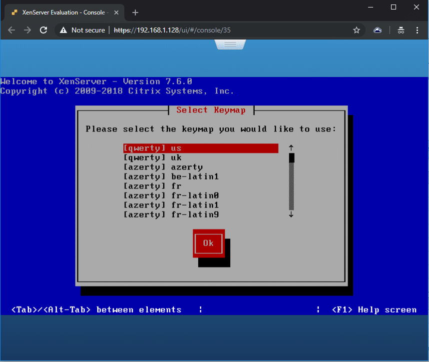The width and height of the screenshot is (429, 362).
Task: Bookmark this page with the star icon
Action: coord(356,30)
